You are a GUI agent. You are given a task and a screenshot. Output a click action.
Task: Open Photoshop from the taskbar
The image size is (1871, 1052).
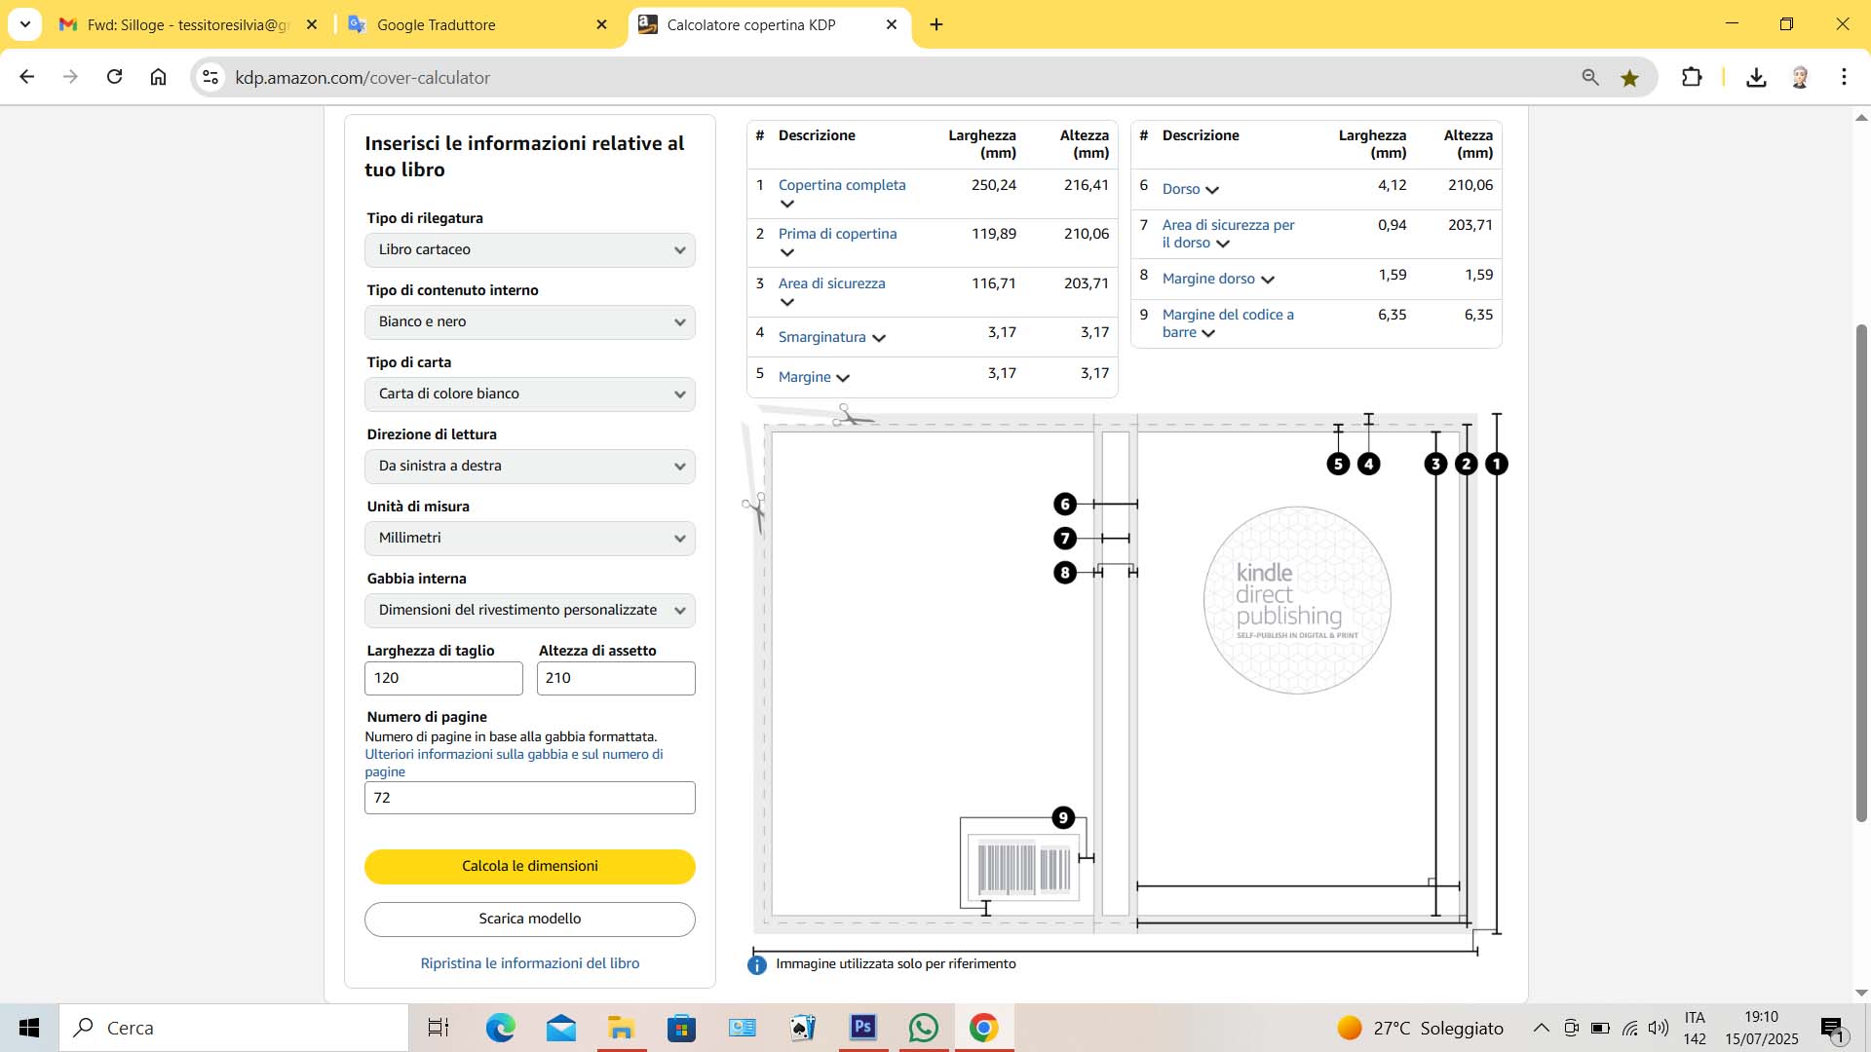point(862,1028)
